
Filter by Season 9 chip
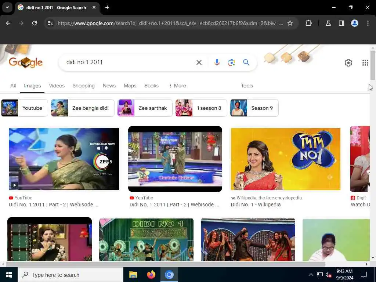254,108
